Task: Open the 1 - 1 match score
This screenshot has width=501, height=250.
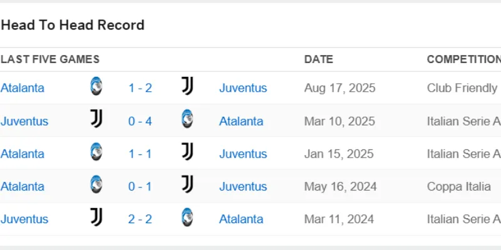Action: [x=140, y=154]
